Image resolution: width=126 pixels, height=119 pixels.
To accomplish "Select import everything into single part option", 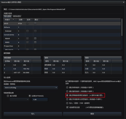I will click(x=67, y=103).
